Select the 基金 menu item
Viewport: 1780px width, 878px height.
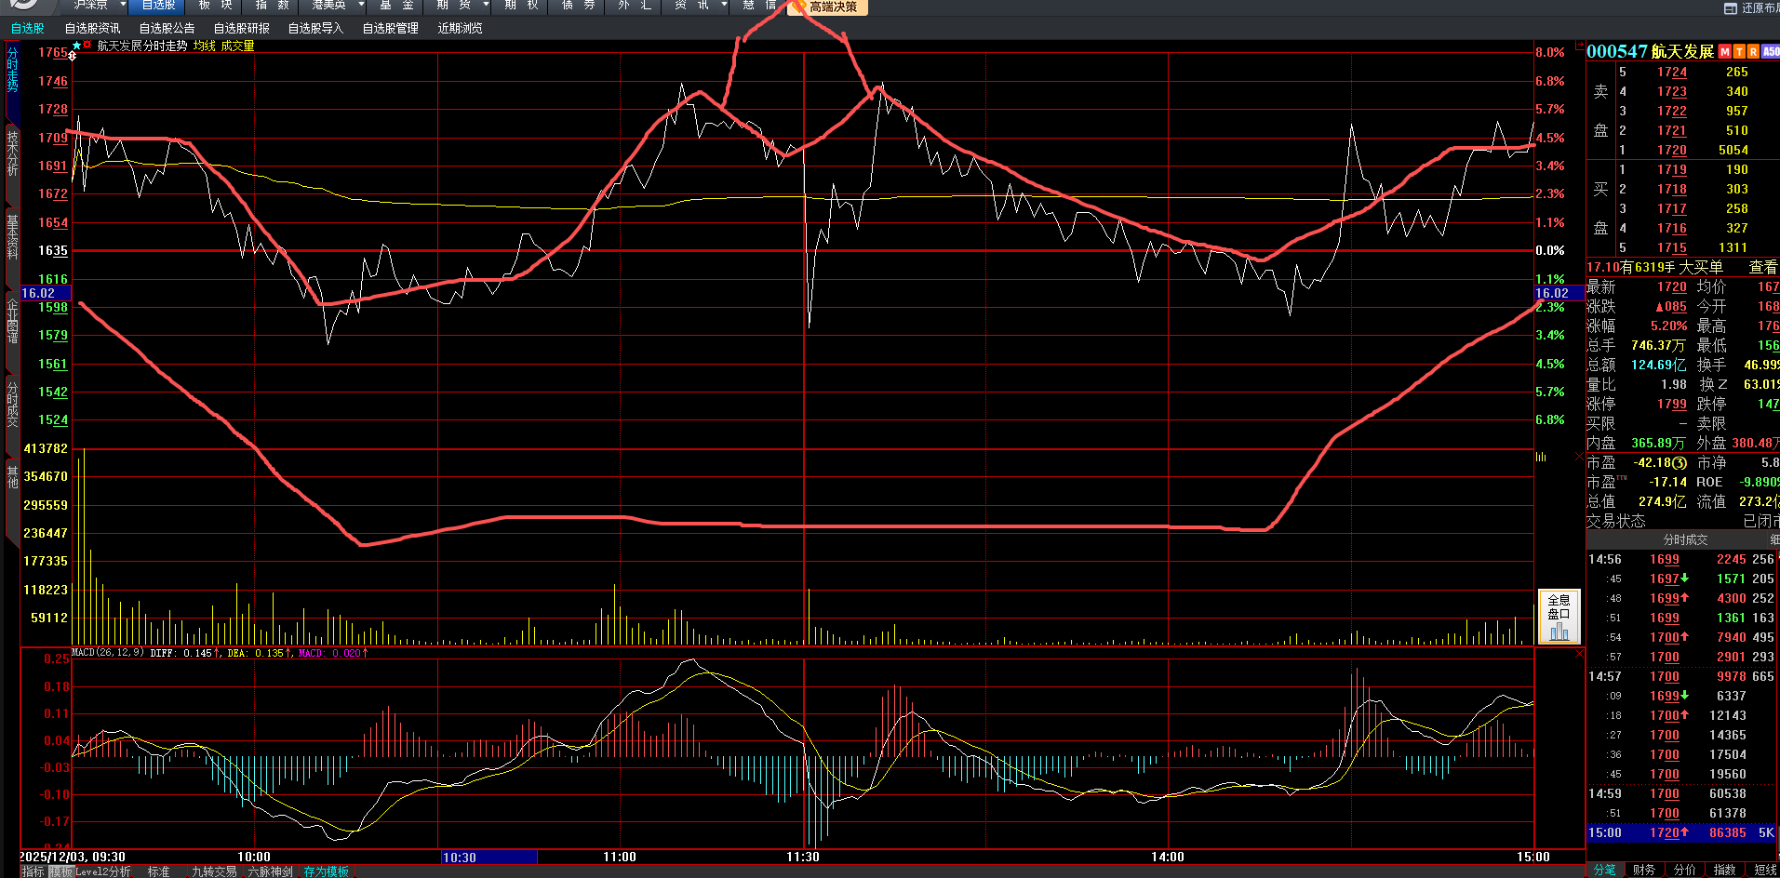[x=396, y=6]
